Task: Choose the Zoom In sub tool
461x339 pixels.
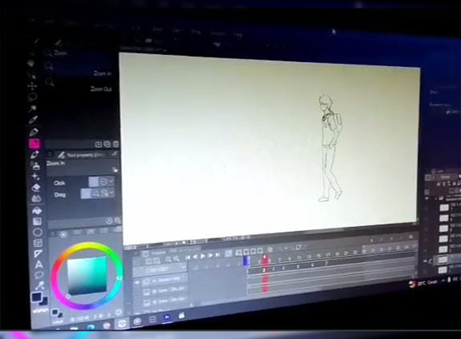Action: [103, 74]
